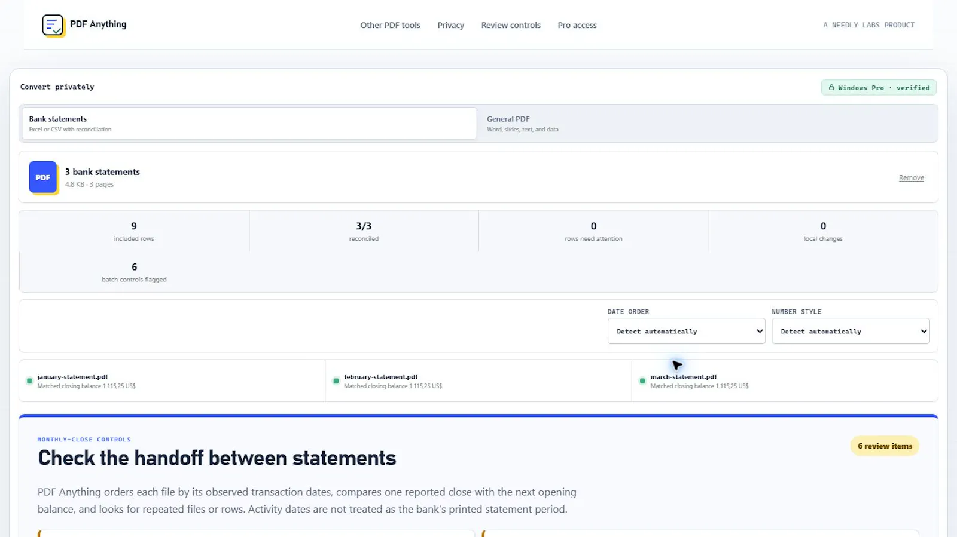Click the 'NUMBER STYLE' field label
This screenshot has height=537, width=957.
pos(796,312)
